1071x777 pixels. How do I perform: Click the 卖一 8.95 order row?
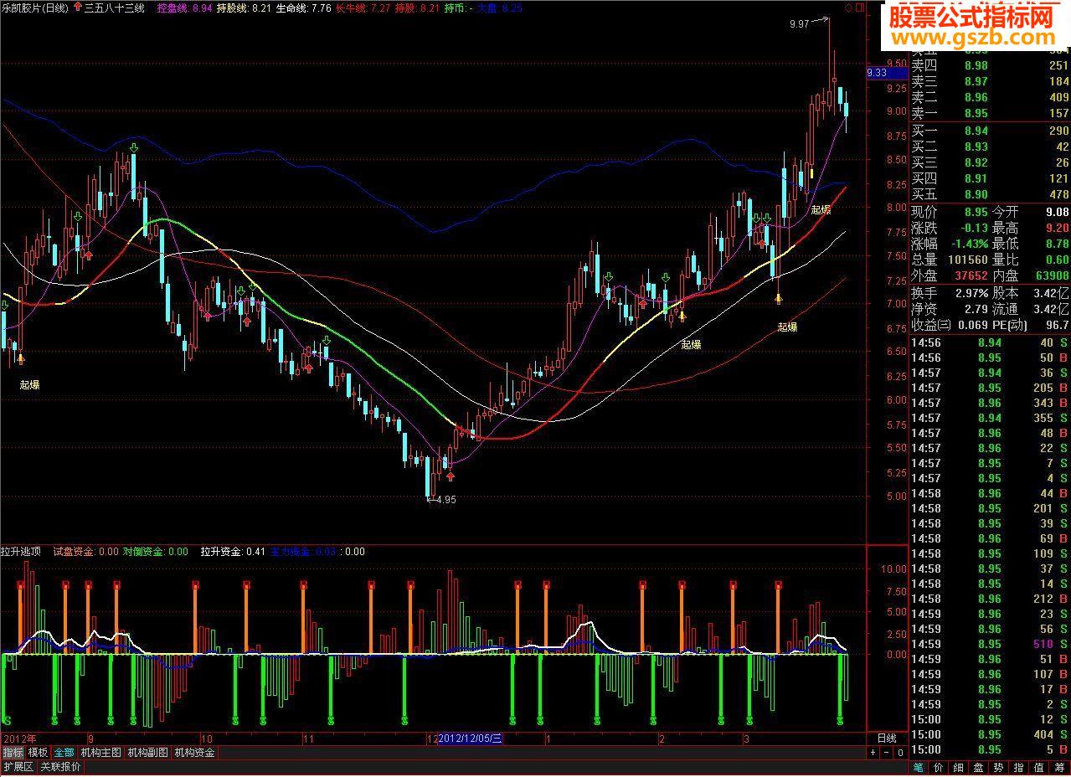tap(991, 113)
